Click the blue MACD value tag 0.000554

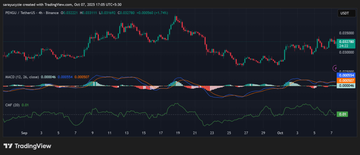click(x=345, y=75)
